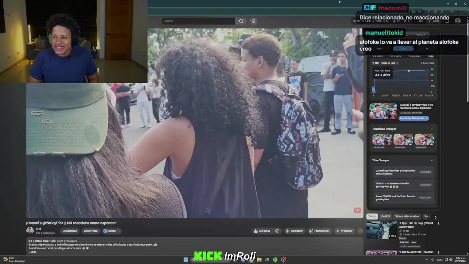This screenshot has width=469, height=264.
Task: Open Roli channel avatar
Action: tap(30, 231)
